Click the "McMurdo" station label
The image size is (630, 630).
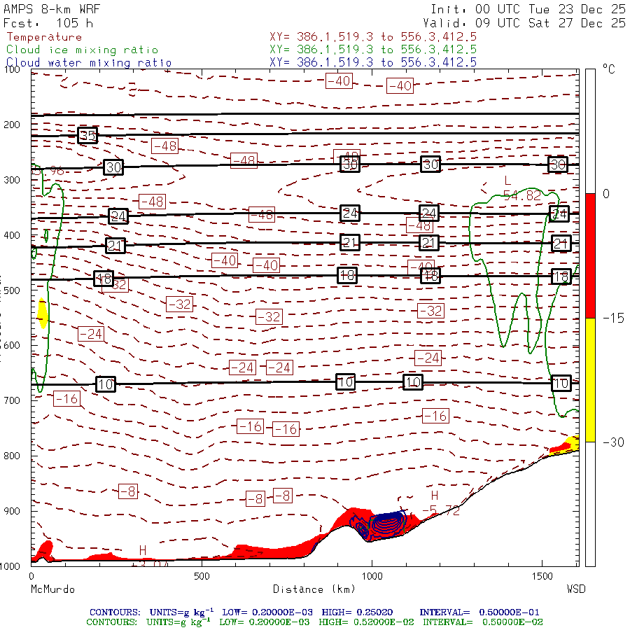coord(52,589)
